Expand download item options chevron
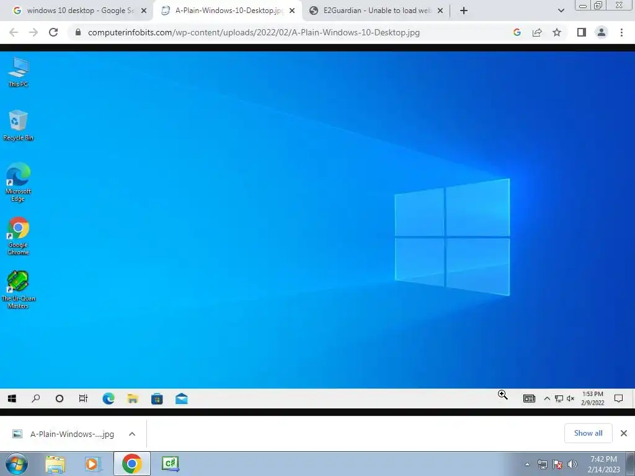The image size is (635, 476). tap(132, 434)
